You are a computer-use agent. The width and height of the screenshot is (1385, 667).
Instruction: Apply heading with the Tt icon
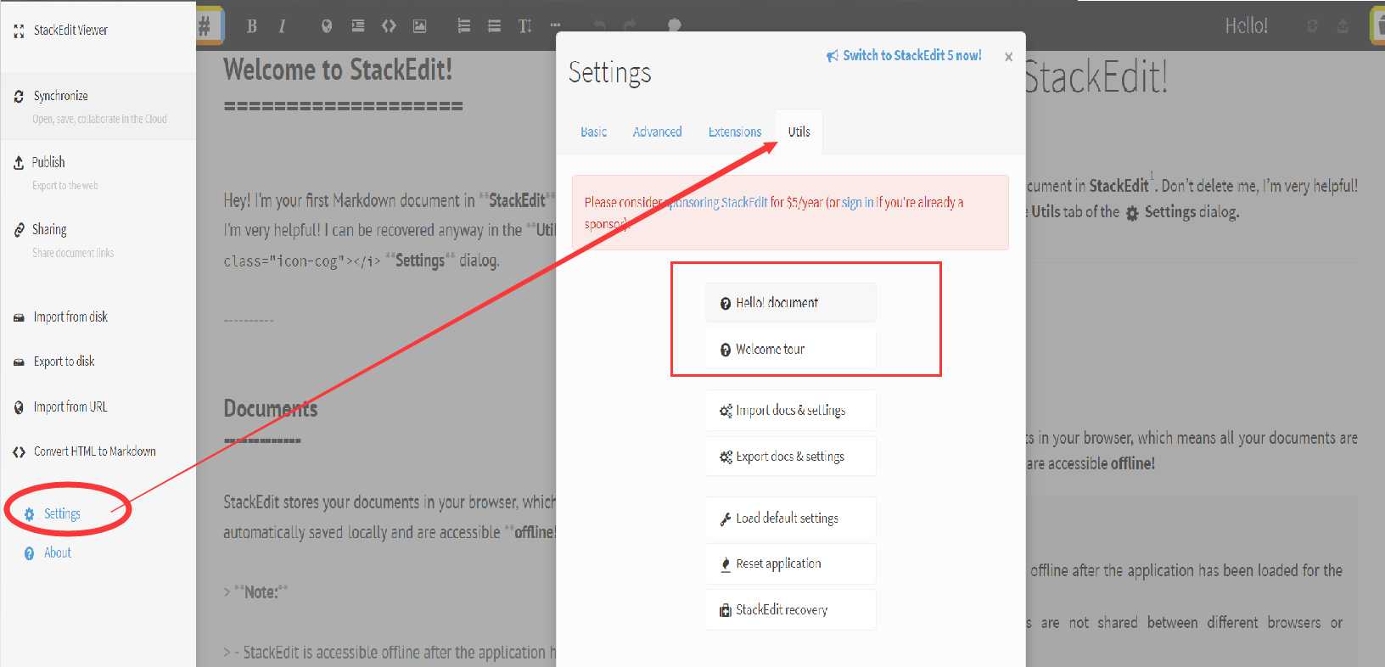[x=525, y=26]
